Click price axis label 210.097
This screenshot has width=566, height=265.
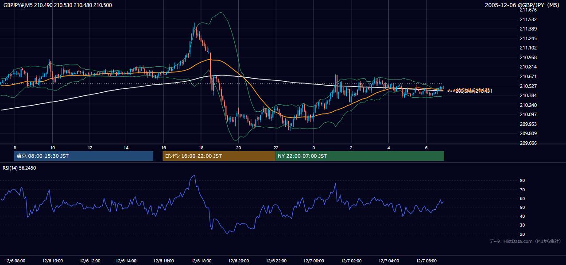pyautogui.click(x=528, y=114)
